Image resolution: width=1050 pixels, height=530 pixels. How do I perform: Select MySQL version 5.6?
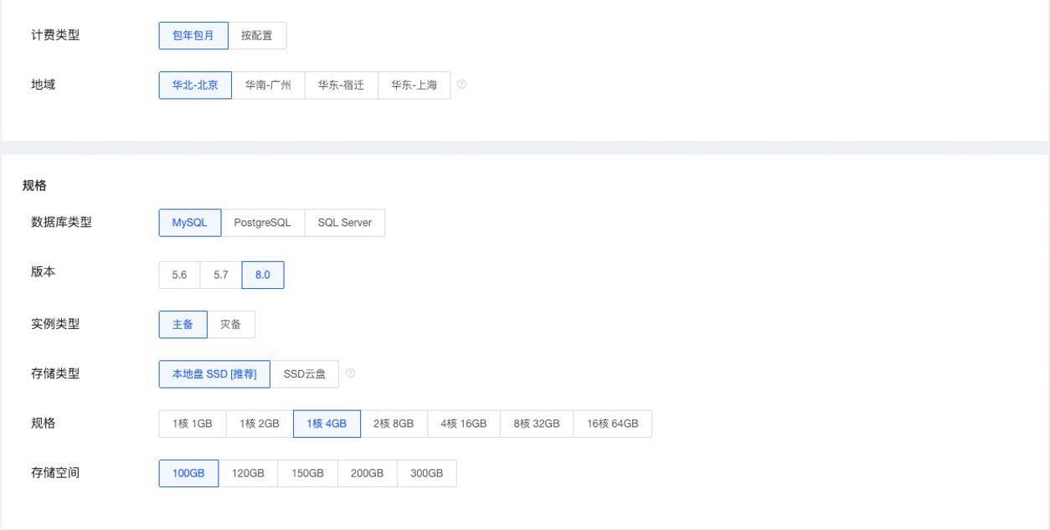coord(179,275)
